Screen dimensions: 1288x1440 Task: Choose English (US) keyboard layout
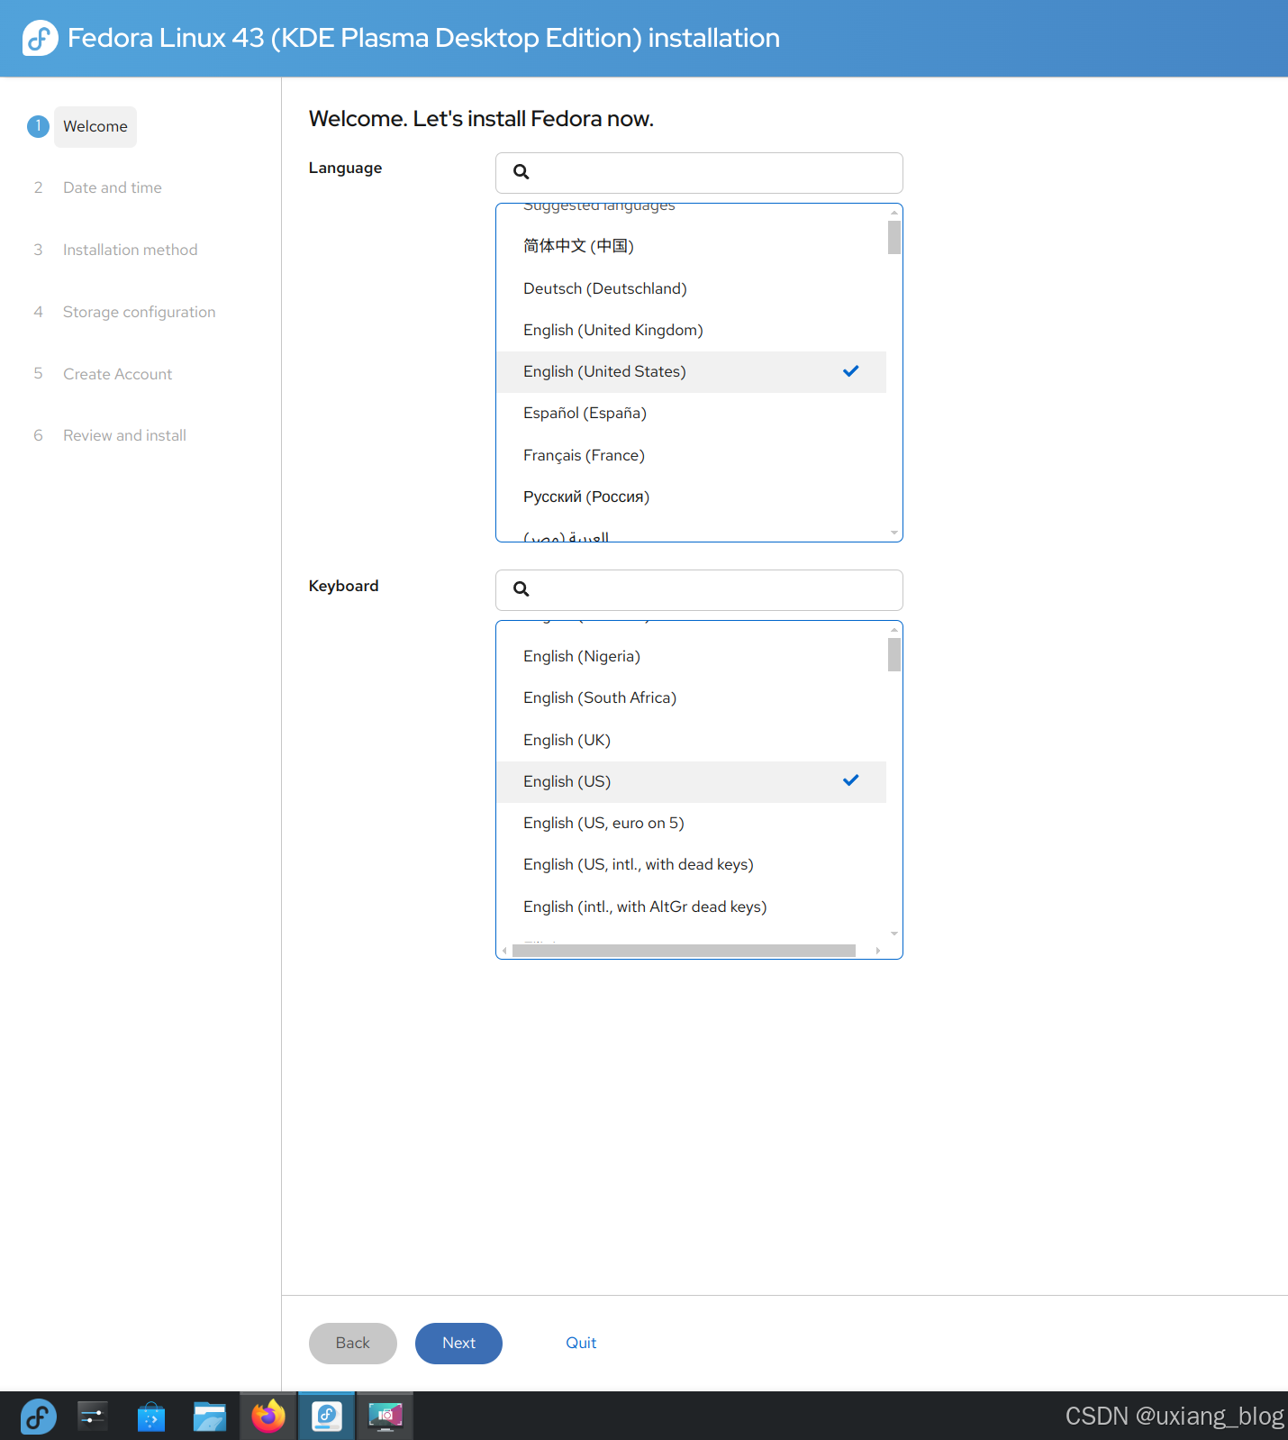[x=691, y=781]
